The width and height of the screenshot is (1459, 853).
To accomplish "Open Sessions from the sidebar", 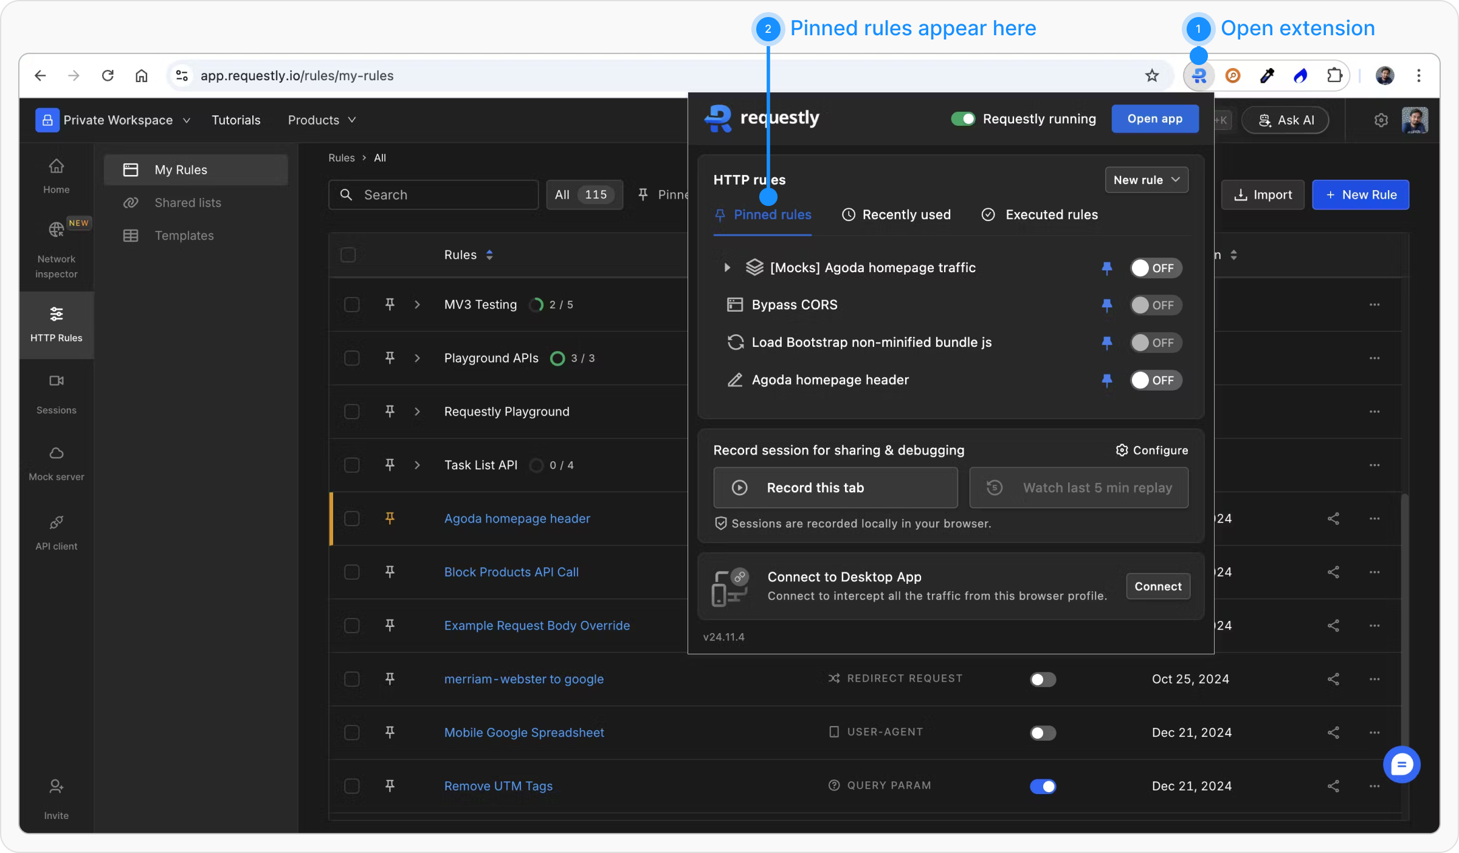I will tap(56, 392).
